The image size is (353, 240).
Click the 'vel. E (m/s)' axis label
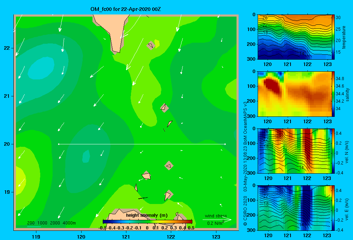(x=347, y=209)
